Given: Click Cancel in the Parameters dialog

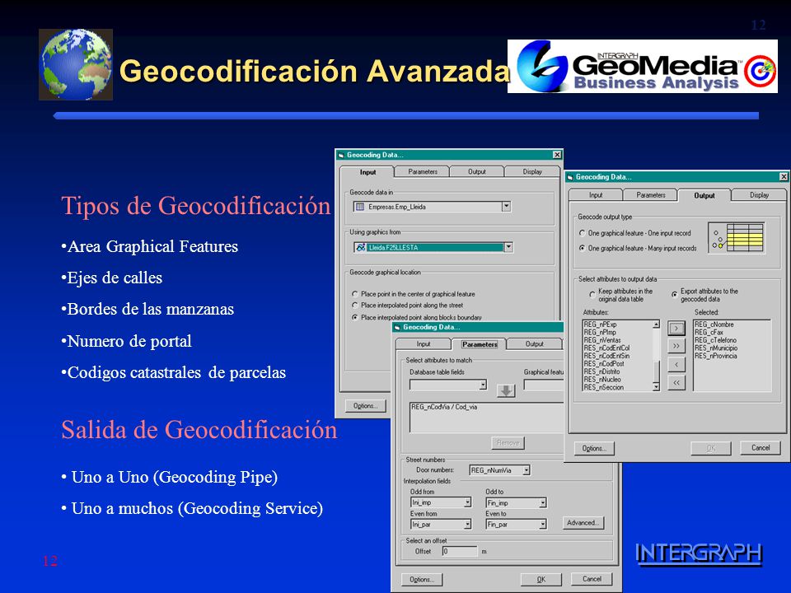Looking at the screenshot, I should tap(592, 579).
